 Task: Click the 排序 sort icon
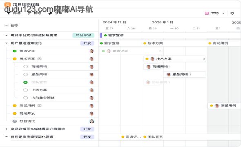[x=29, y=13]
